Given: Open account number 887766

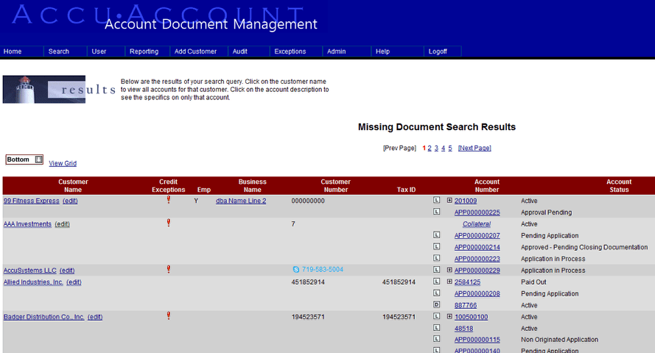Looking at the screenshot, I should [x=466, y=305].
